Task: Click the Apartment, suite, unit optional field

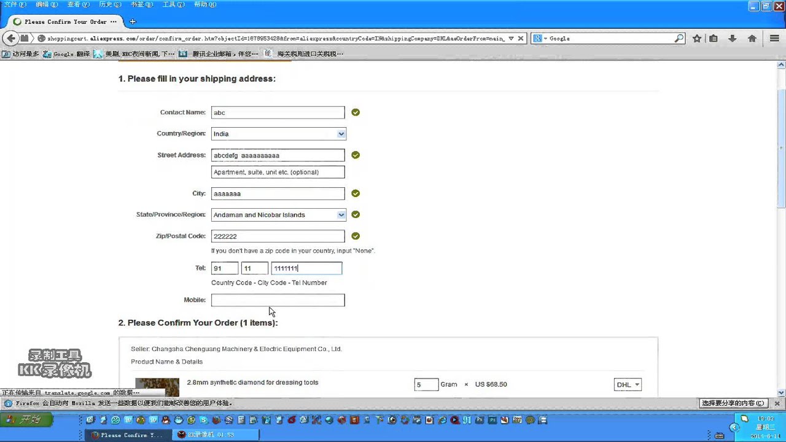Action: pyautogui.click(x=278, y=172)
